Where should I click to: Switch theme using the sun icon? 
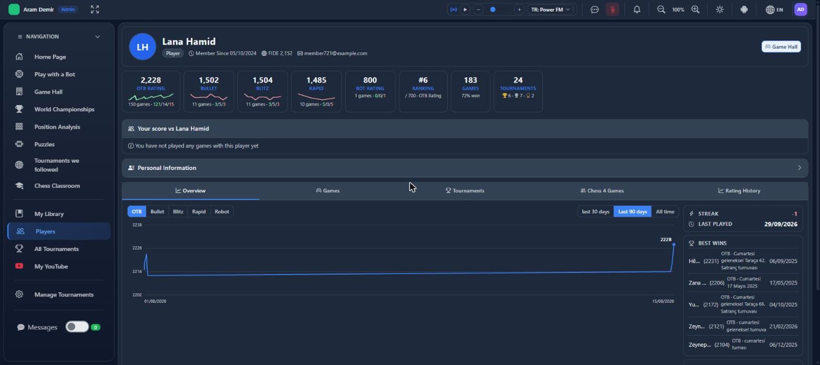[x=720, y=9]
